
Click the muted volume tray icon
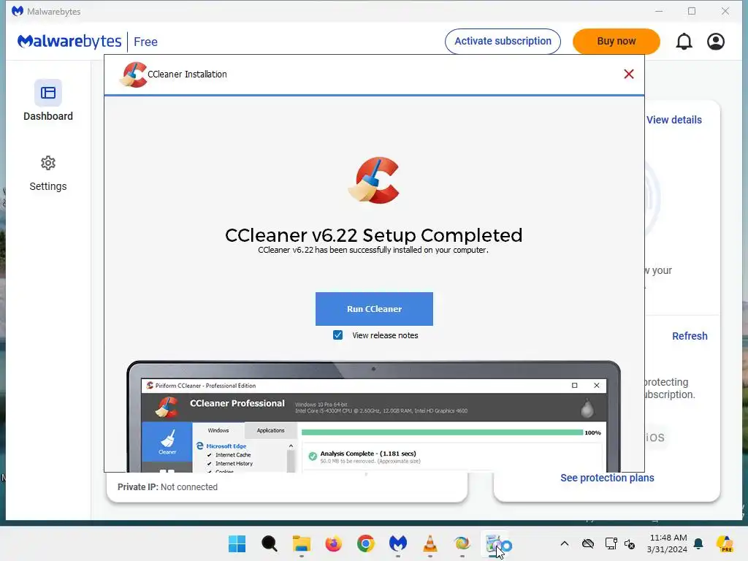point(630,543)
